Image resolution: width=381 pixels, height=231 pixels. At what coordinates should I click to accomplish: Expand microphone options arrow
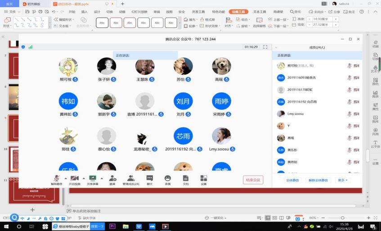point(66,178)
